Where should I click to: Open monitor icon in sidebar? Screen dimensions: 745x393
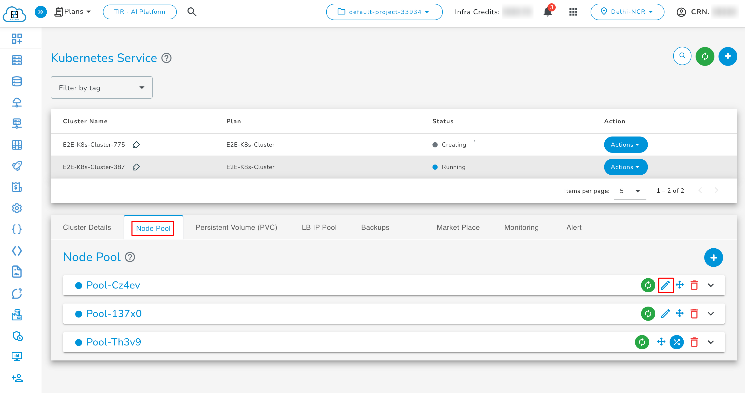coord(17,357)
